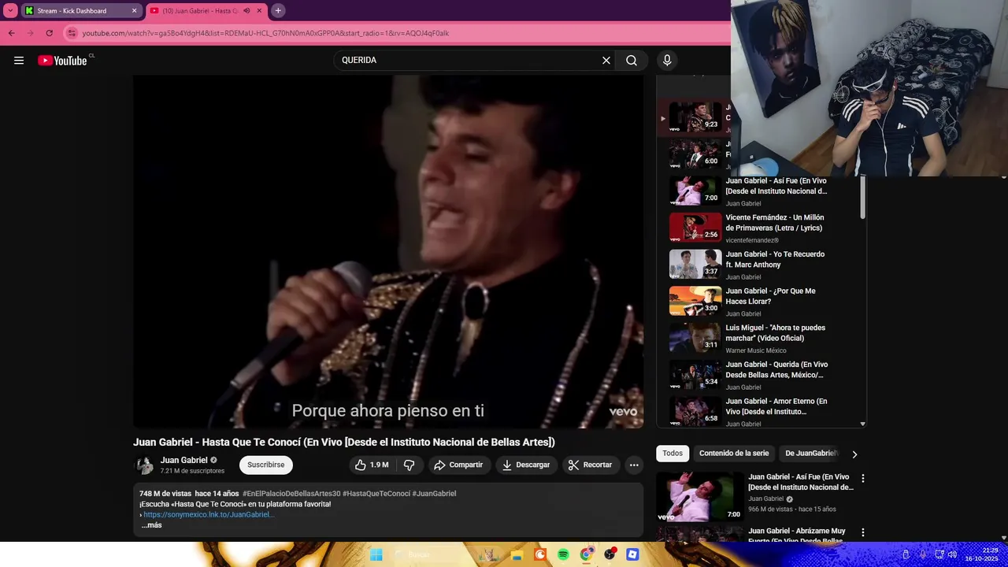The width and height of the screenshot is (1008, 567).
Task: Open File Explorer from the taskbar
Action: click(517, 554)
